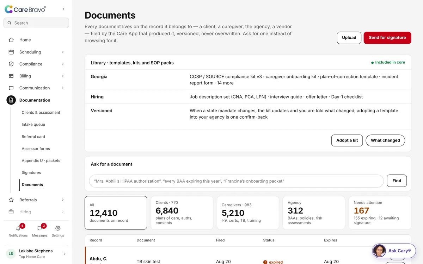The image size is (423, 264).
Task: Select the All 12,410 documents card
Action: pos(116,213)
